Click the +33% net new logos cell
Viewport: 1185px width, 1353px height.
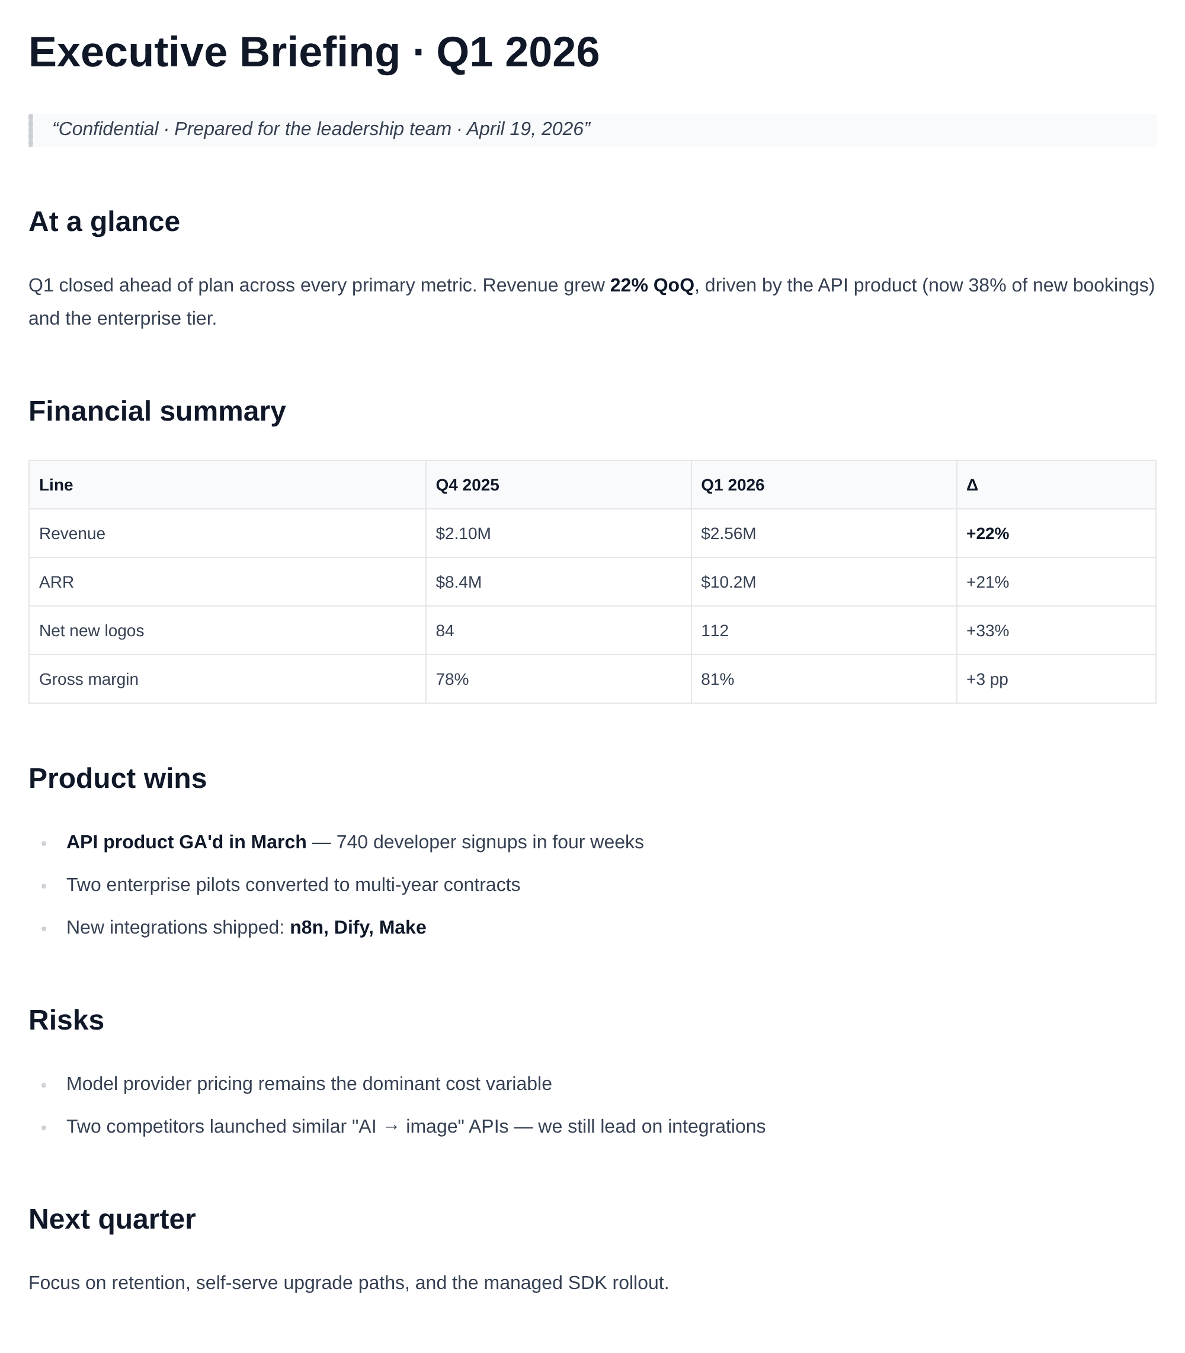point(987,630)
